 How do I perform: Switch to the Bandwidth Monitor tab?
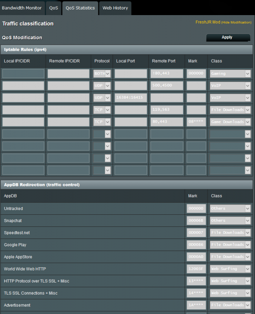tap(22, 8)
